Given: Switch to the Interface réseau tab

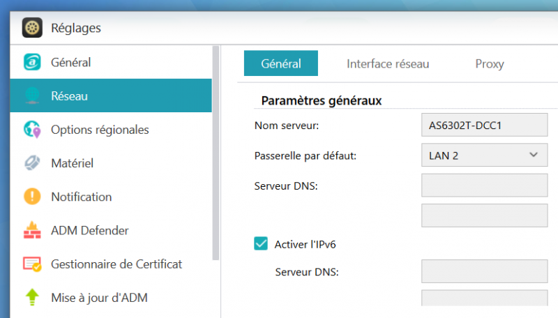Looking at the screenshot, I should [388, 63].
